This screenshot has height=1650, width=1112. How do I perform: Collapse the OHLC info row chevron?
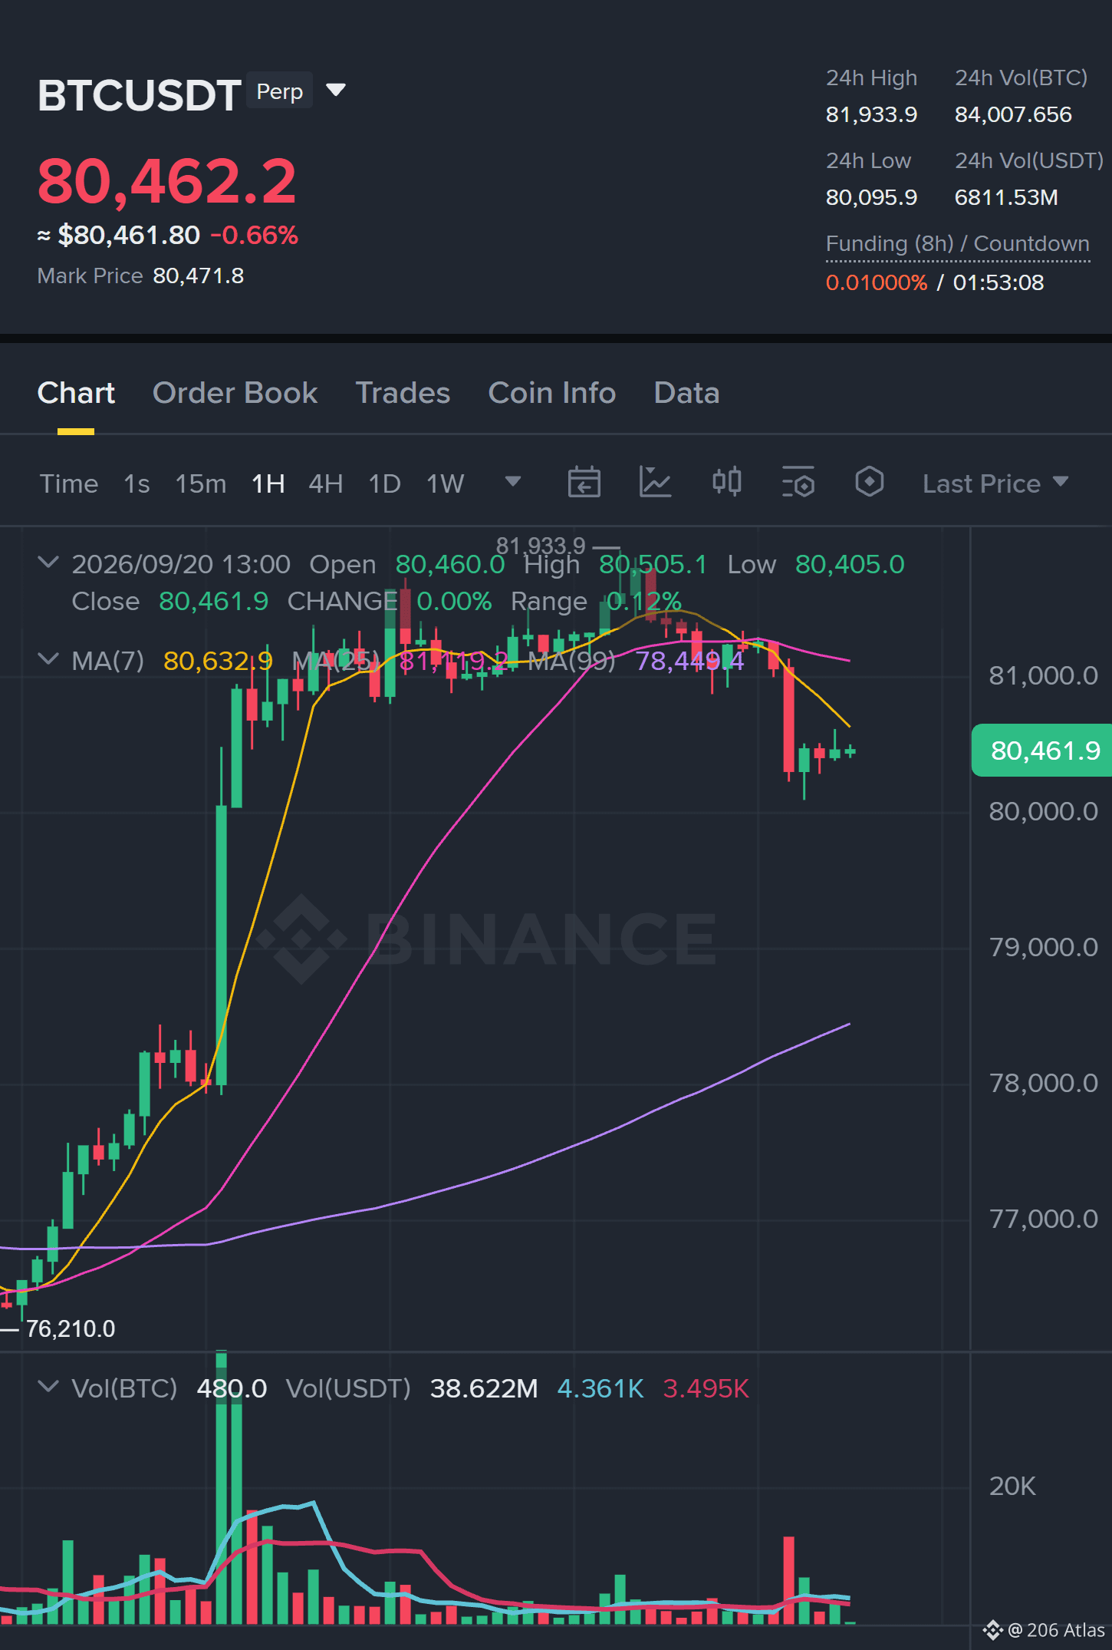click(x=48, y=563)
